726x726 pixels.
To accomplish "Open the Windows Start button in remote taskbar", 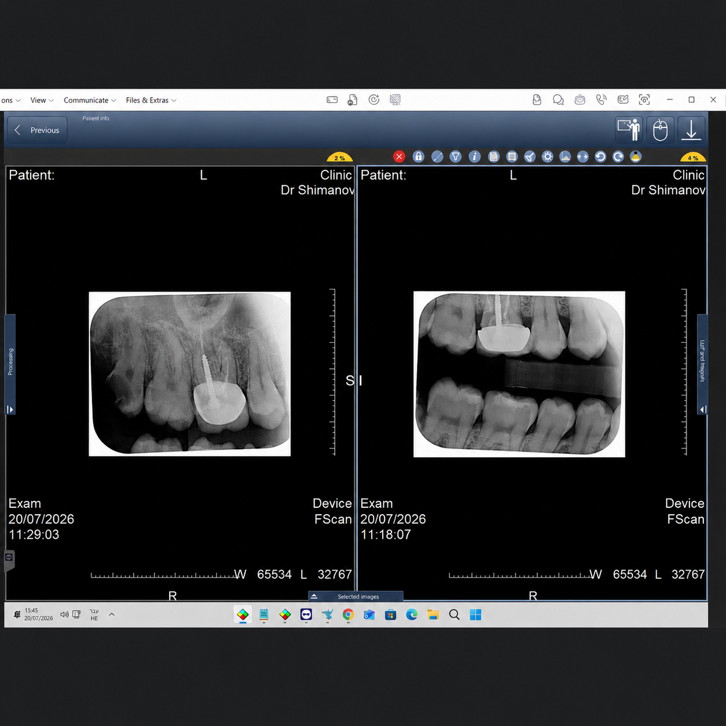I will tap(475, 615).
